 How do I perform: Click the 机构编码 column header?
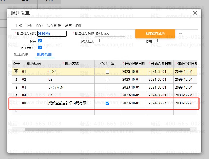click(x=34, y=64)
